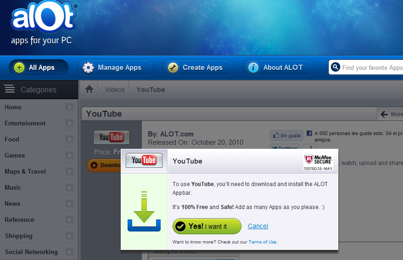Expand the News category arrow
Image resolution: width=403 pixels, height=260 pixels.
69,203
